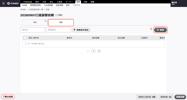Screen dimensions: 187x100
Task: Click the 追加 button
Action: [x=160, y=30]
